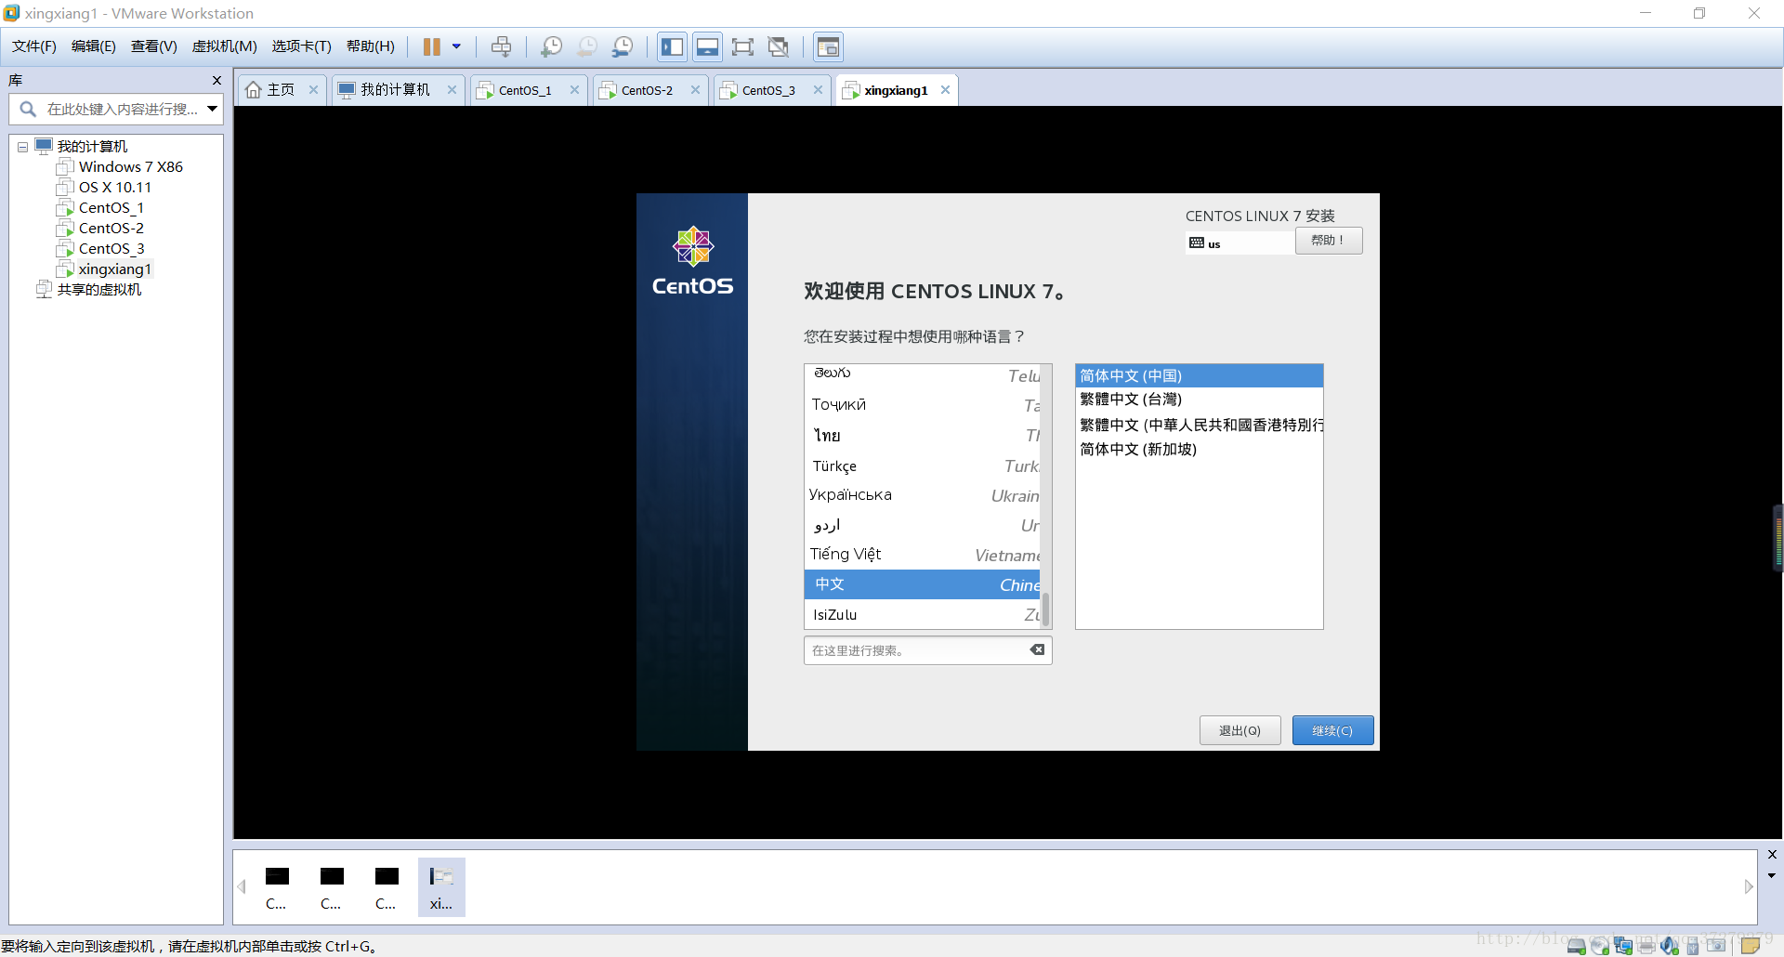Viewport: 1784px width, 957px height.
Task: Click the hard disk status icon
Action: click(x=1576, y=947)
